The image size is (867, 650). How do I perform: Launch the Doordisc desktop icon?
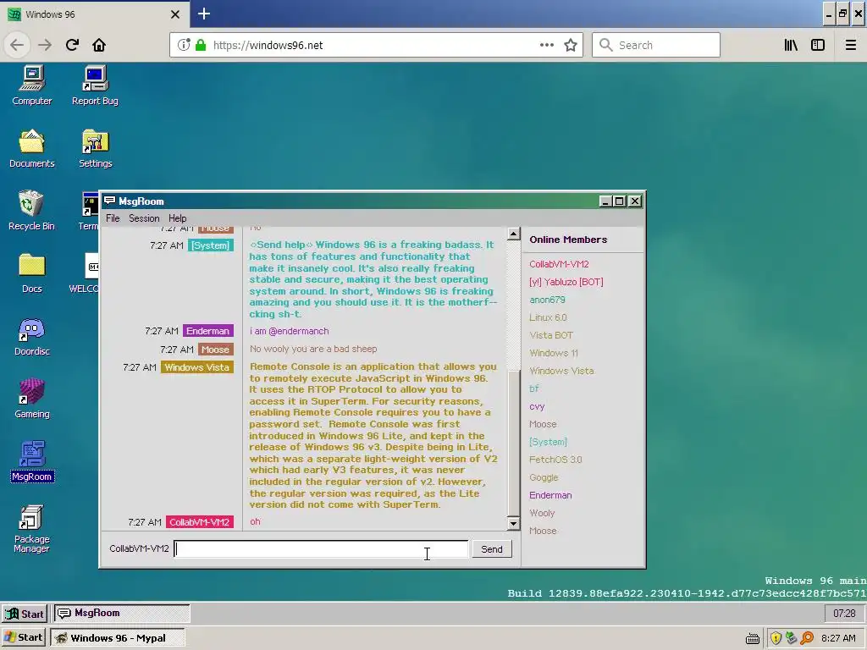tap(32, 336)
